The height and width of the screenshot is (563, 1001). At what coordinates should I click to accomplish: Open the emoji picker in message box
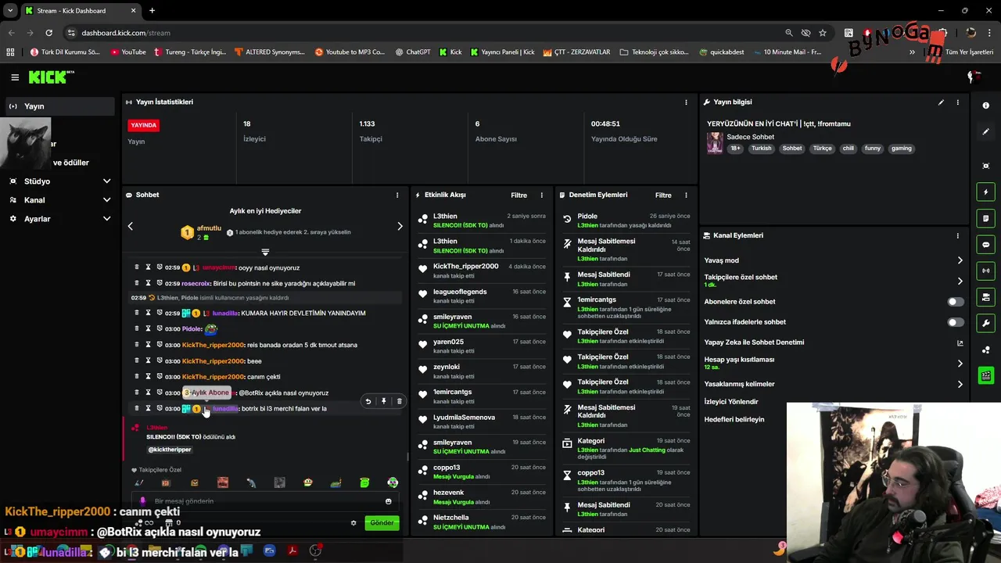[x=389, y=501]
